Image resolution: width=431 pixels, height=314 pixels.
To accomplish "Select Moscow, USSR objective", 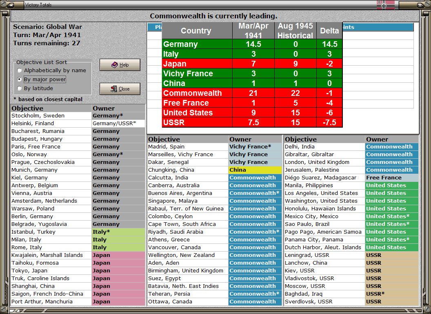I will [324, 286].
